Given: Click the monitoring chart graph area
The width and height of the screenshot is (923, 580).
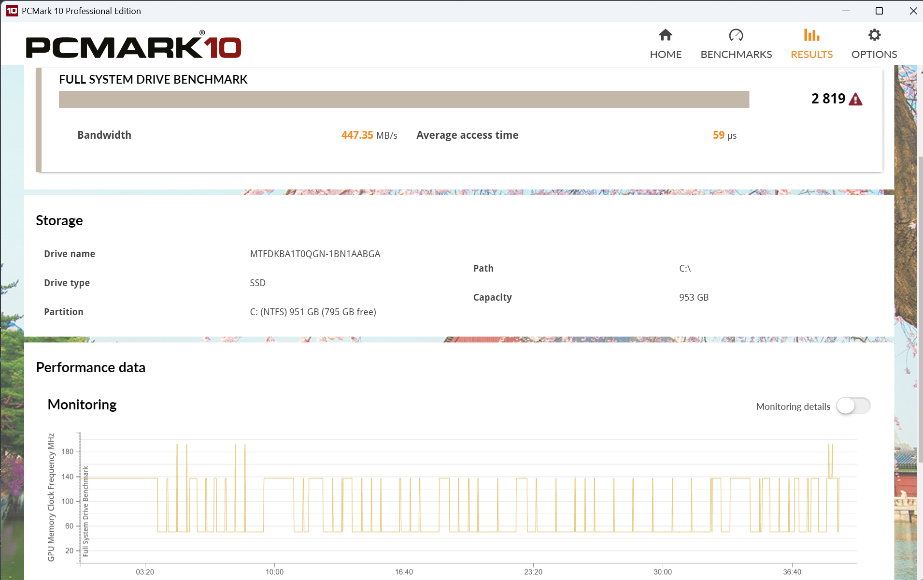Looking at the screenshot, I should 469,498.
